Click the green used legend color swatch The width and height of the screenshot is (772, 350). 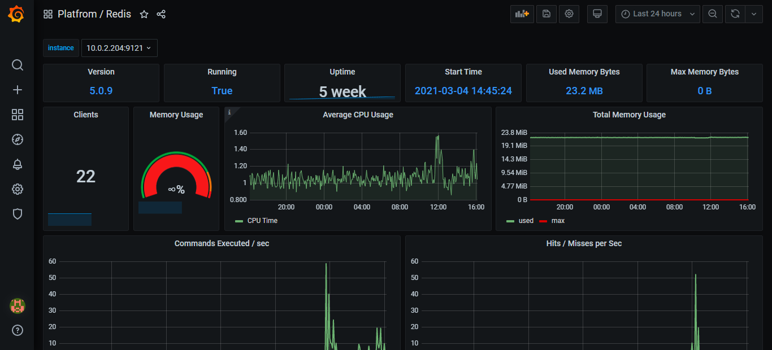(x=510, y=221)
